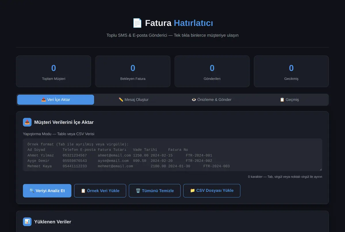Focus the paste-mode data textarea

(x=172, y=155)
